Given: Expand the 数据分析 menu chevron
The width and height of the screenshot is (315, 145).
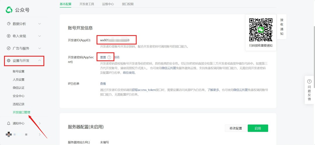Looking at the screenshot, I should pos(40,24).
